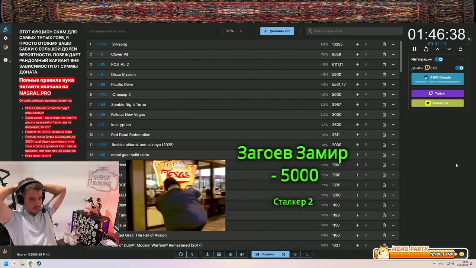Open more options for Disco Elysium row
Viewport: 476px width, 268px height.
(x=393, y=74)
